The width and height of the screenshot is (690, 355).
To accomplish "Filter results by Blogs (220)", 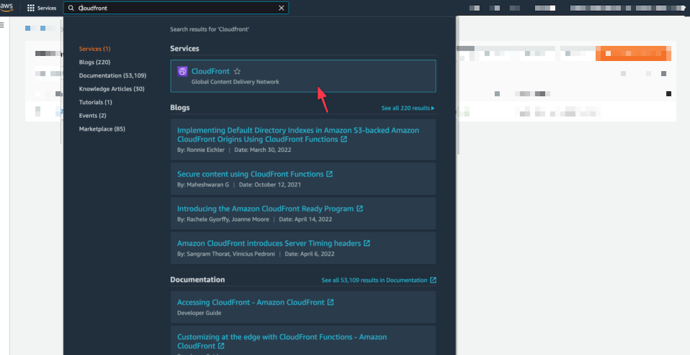I will [95, 62].
